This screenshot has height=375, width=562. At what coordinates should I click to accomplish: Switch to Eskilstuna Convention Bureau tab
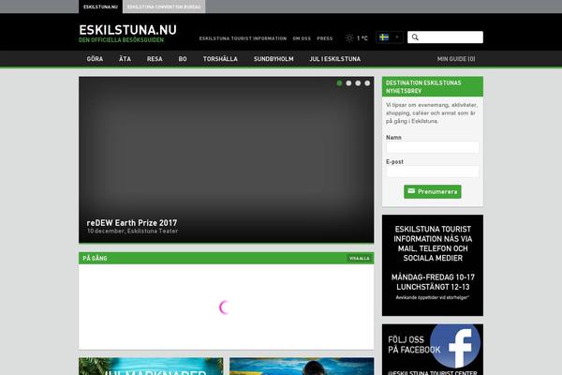pyautogui.click(x=164, y=7)
